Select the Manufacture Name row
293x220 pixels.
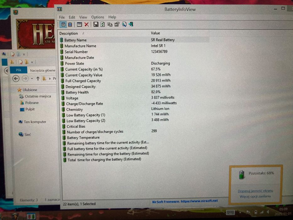134,46
